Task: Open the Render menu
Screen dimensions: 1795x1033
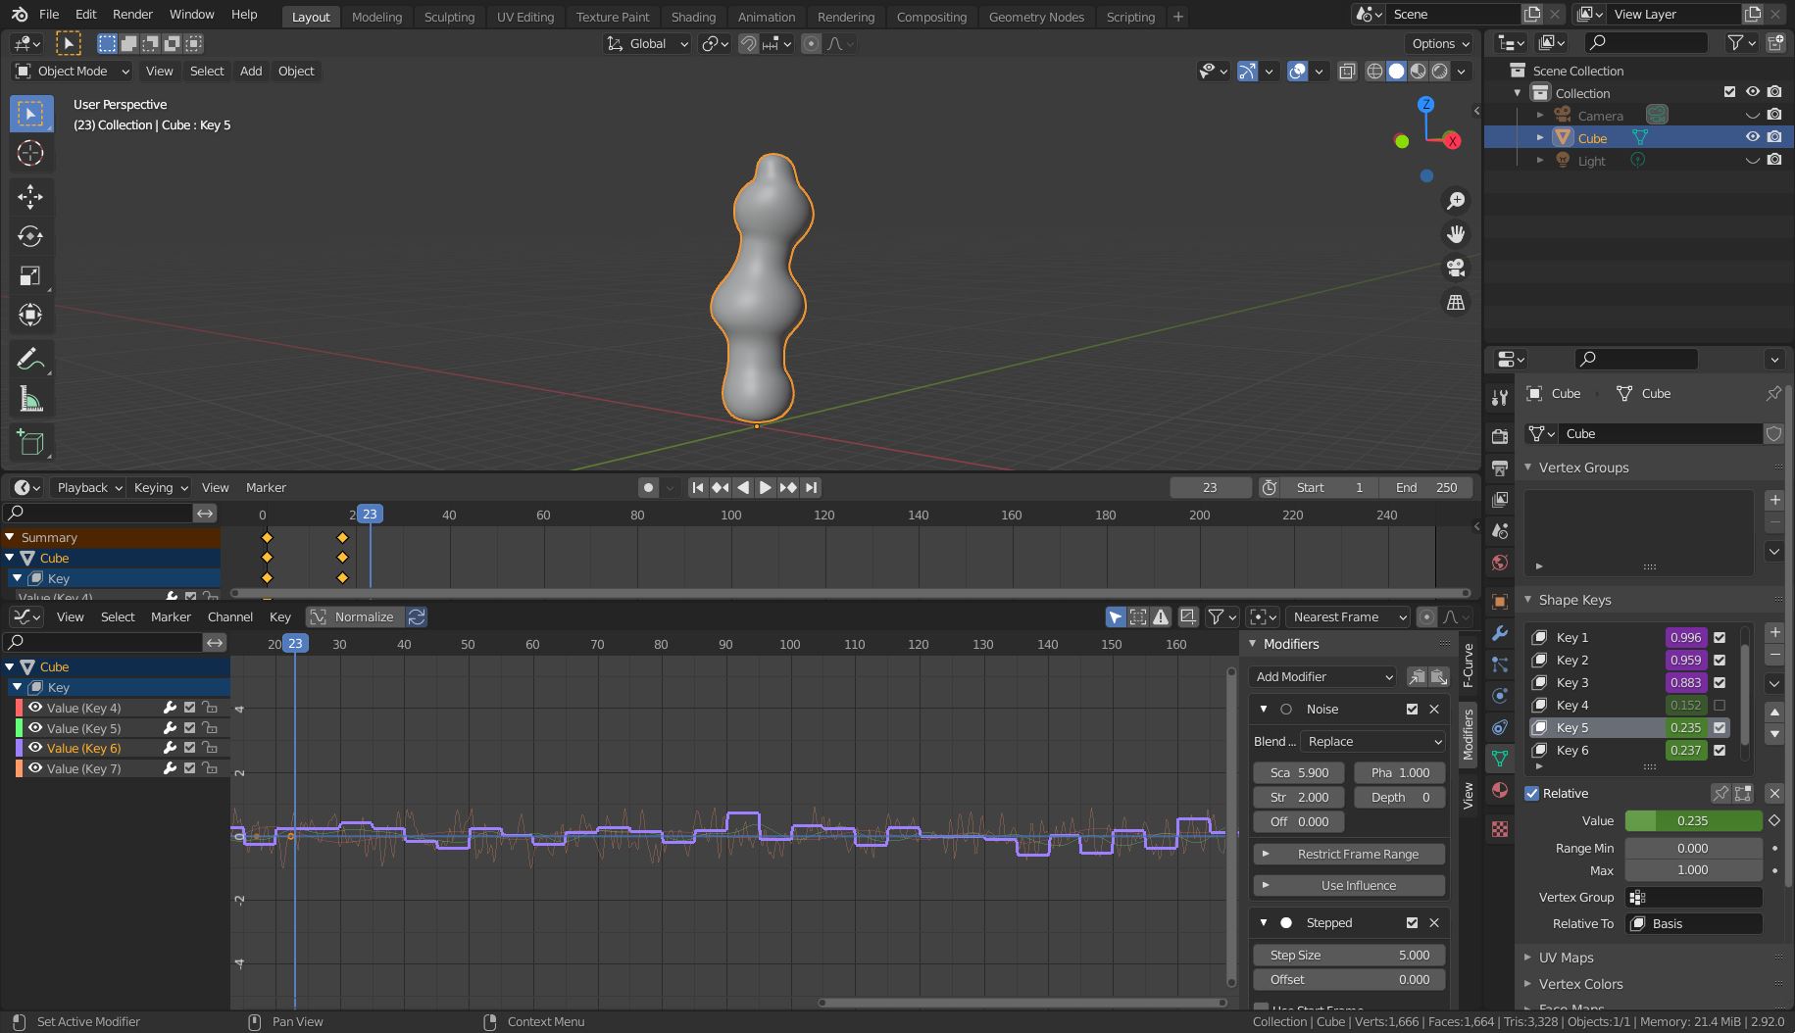Action: point(132,15)
